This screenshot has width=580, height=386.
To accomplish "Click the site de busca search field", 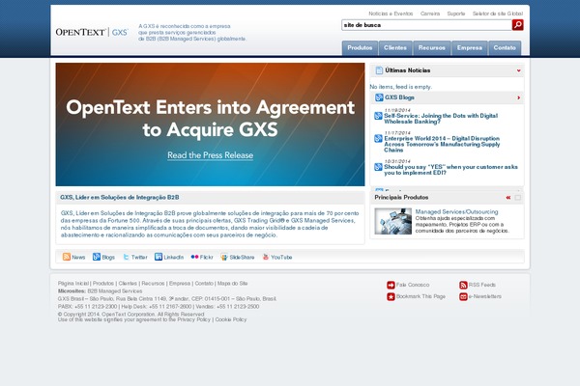I will 426,25.
